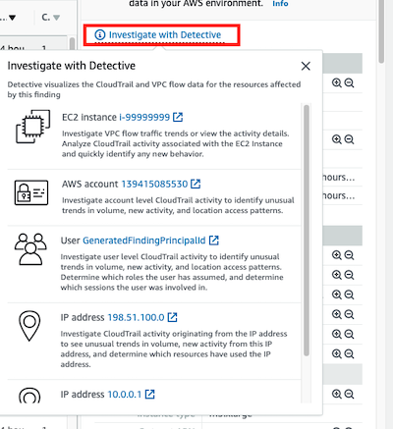Open user GeneratedFindingPrincipalId in Detective
393x429 pixels.
pyautogui.click(x=144, y=241)
